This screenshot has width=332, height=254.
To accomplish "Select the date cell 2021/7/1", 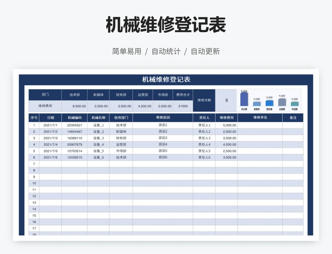I will (x=50, y=125).
